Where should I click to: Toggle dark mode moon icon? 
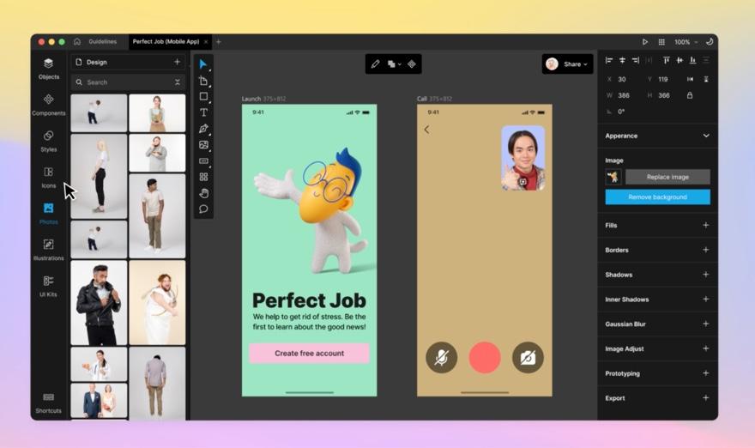pos(710,42)
